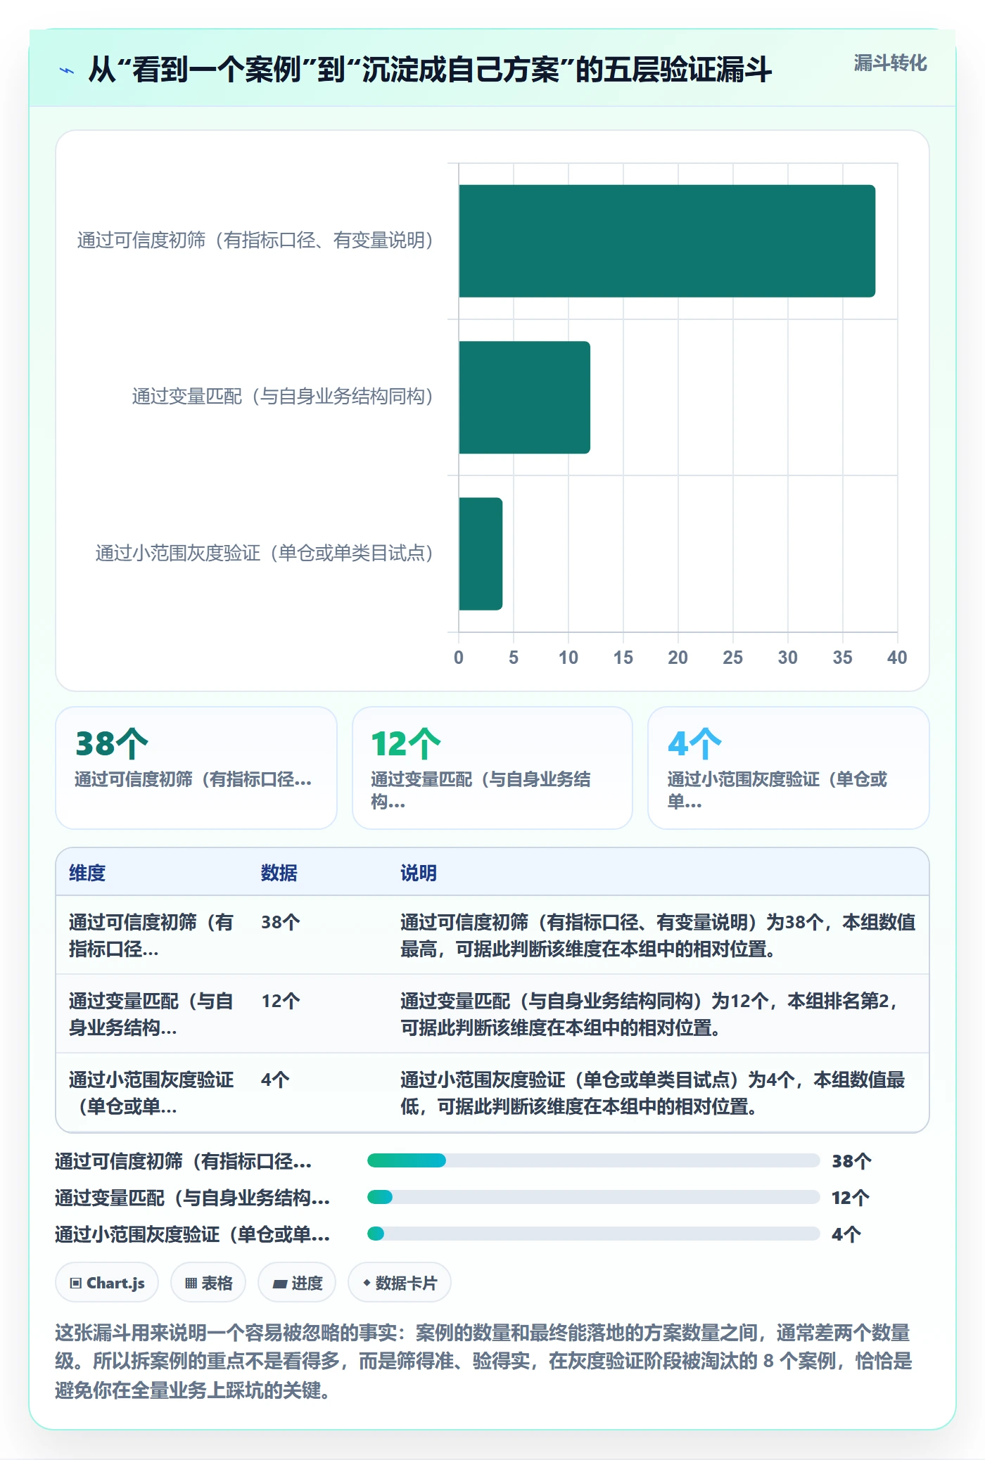The image size is (985, 1460).
Task: Click progress row label 通过小范围灰度验证（单仓或单…
Action: coord(192,1234)
